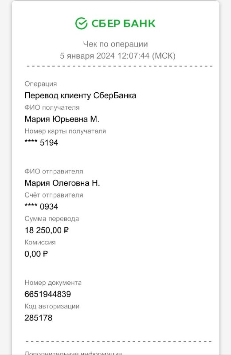The image size is (231, 355).
Task: Click the 'Номер карты получателя' label
Action: 65,131
